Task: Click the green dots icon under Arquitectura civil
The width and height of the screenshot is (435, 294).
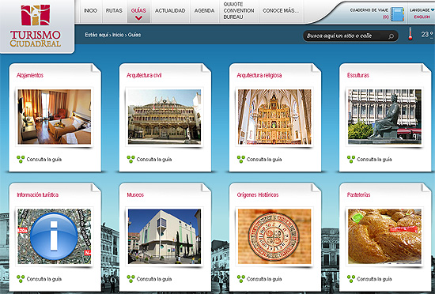Action: (130, 160)
